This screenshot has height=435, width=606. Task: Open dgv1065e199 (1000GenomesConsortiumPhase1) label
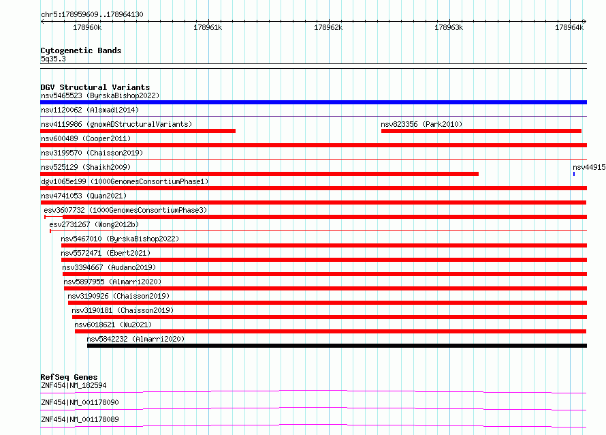point(125,181)
